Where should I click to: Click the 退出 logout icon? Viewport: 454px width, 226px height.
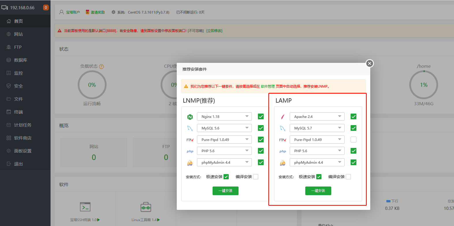point(9,164)
